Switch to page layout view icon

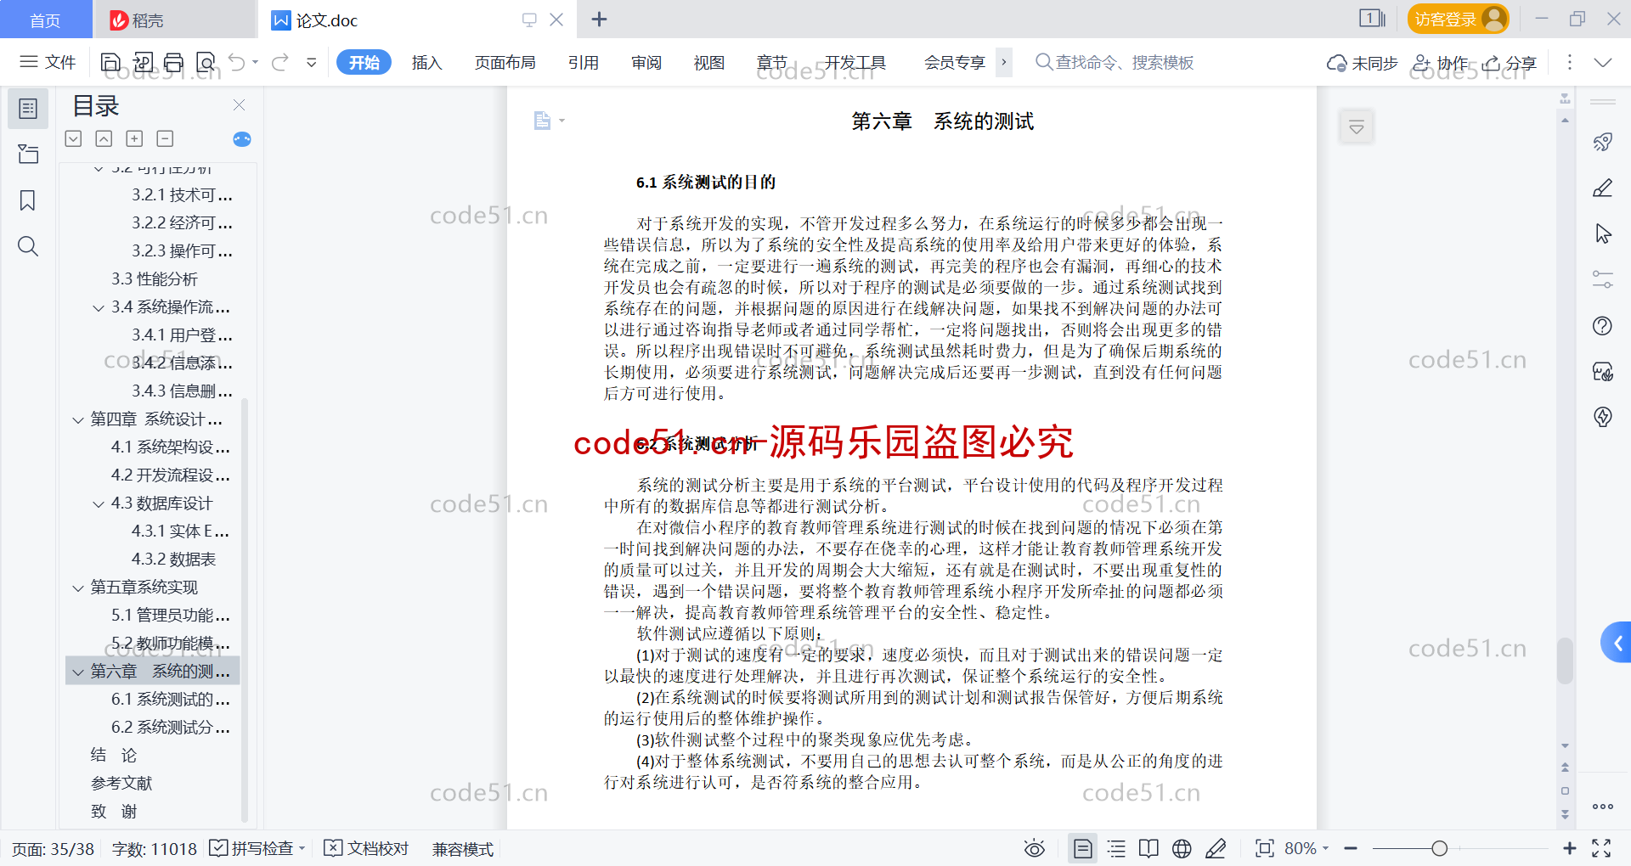pos(1082,848)
